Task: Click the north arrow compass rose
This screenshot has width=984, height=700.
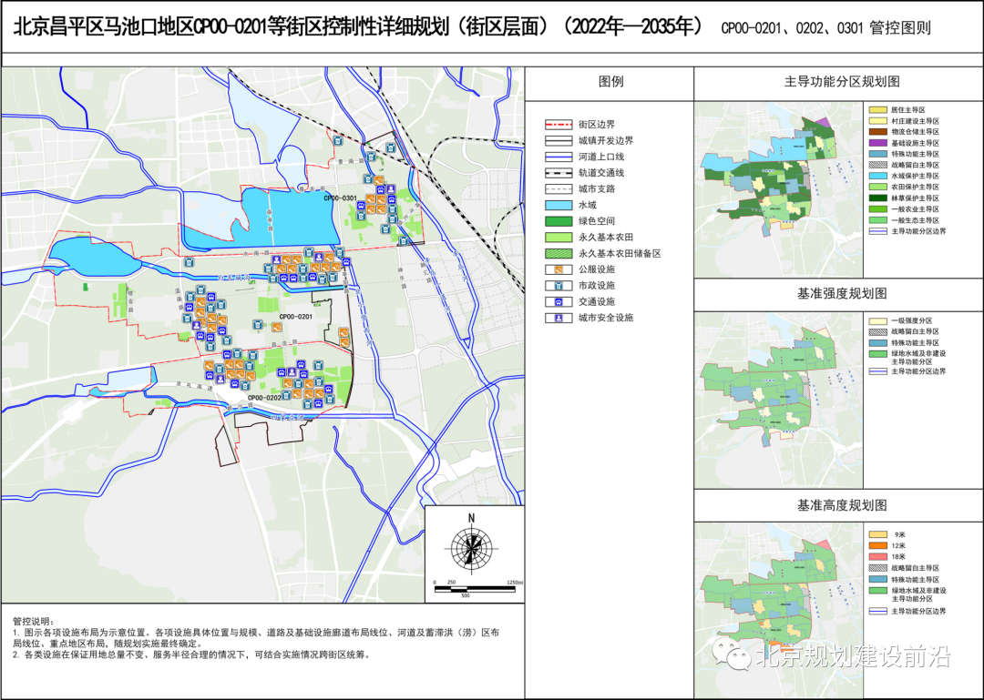Action: [471, 547]
